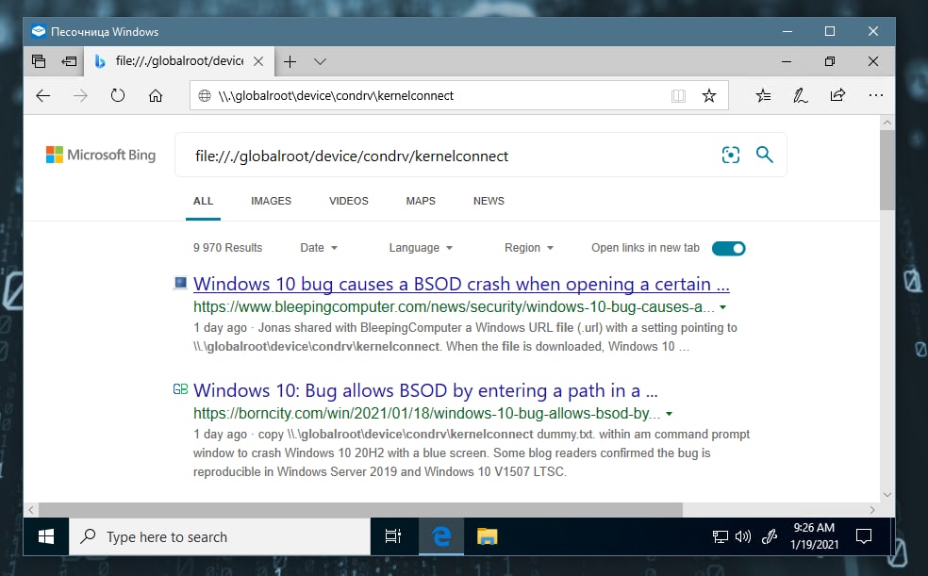928x576 pixels.
Task: Click the volume speaker tray icon
Action: [743, 536]
